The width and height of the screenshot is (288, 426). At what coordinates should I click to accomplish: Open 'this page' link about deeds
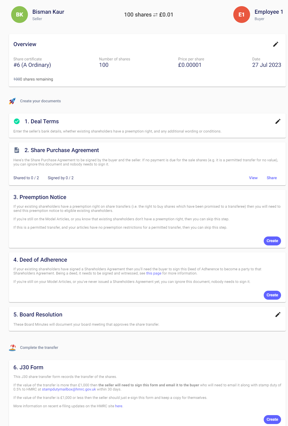[x=153, y=273]
